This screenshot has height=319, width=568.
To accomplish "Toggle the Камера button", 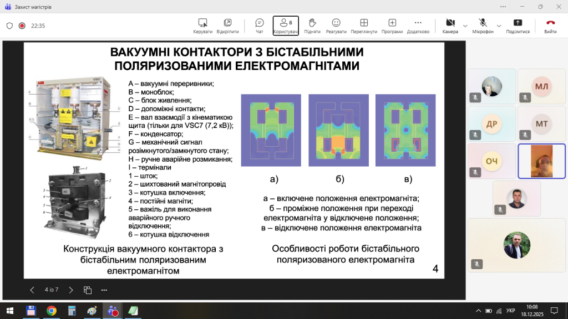I will click(450, 26).
